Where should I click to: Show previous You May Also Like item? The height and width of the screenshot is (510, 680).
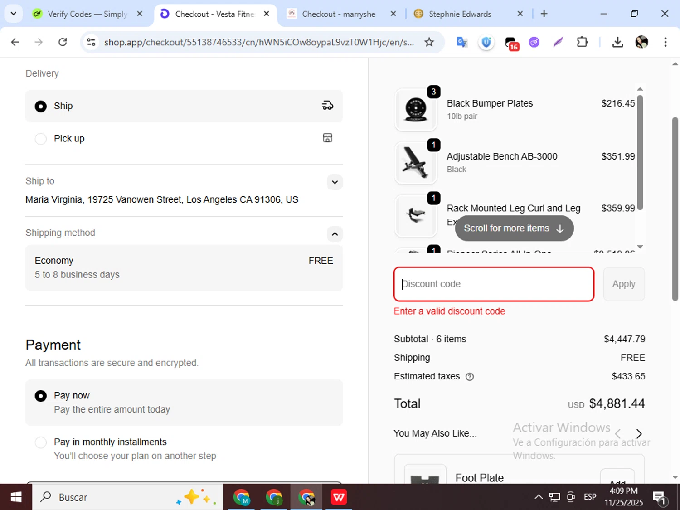[617, 434]
